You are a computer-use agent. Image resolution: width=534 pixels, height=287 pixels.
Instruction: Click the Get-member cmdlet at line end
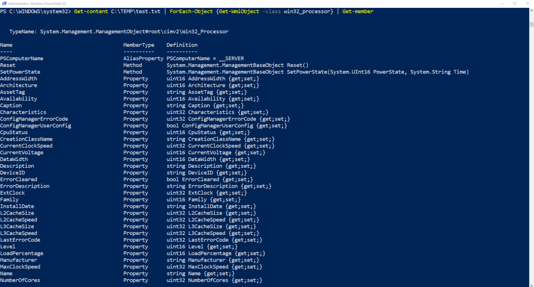coord(358,11)
